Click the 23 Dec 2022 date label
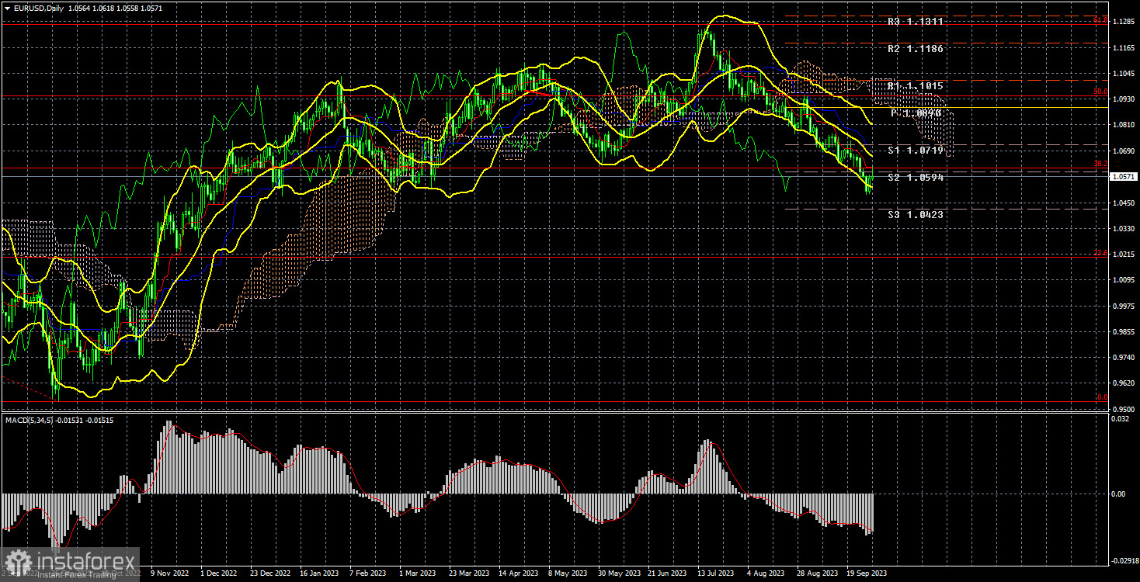The height and width of the screenshot is (582, 1140). coord(269,573)
